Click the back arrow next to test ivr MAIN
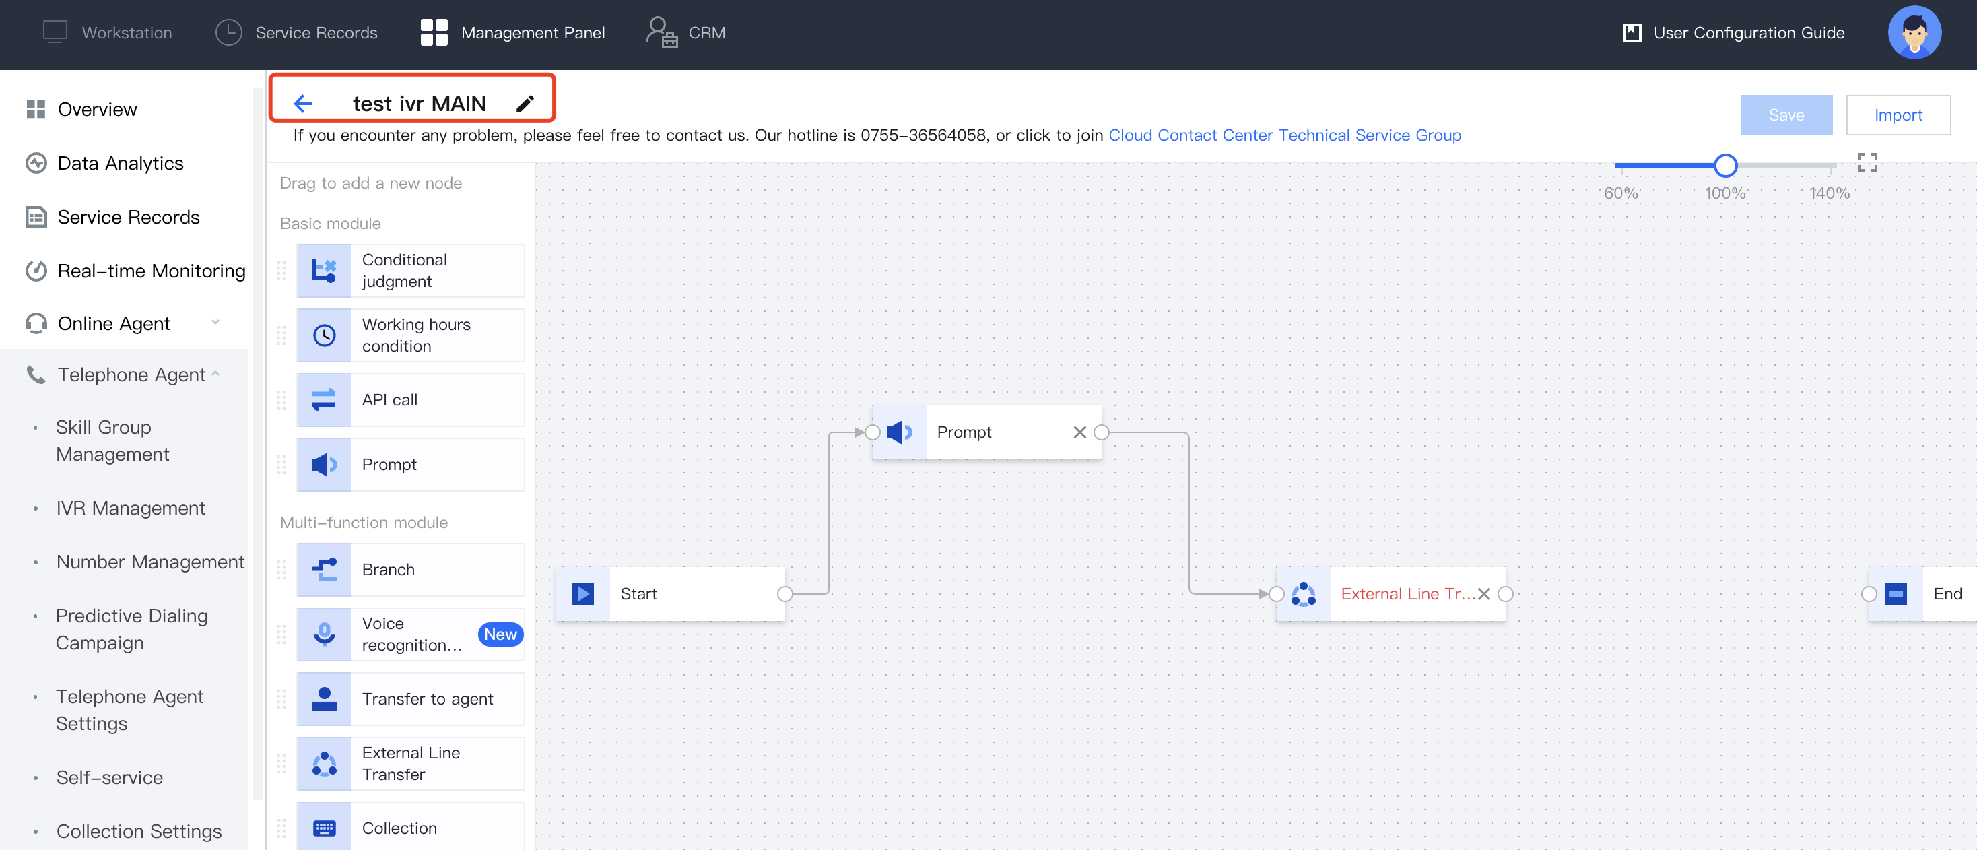 [x=303, y=104]
